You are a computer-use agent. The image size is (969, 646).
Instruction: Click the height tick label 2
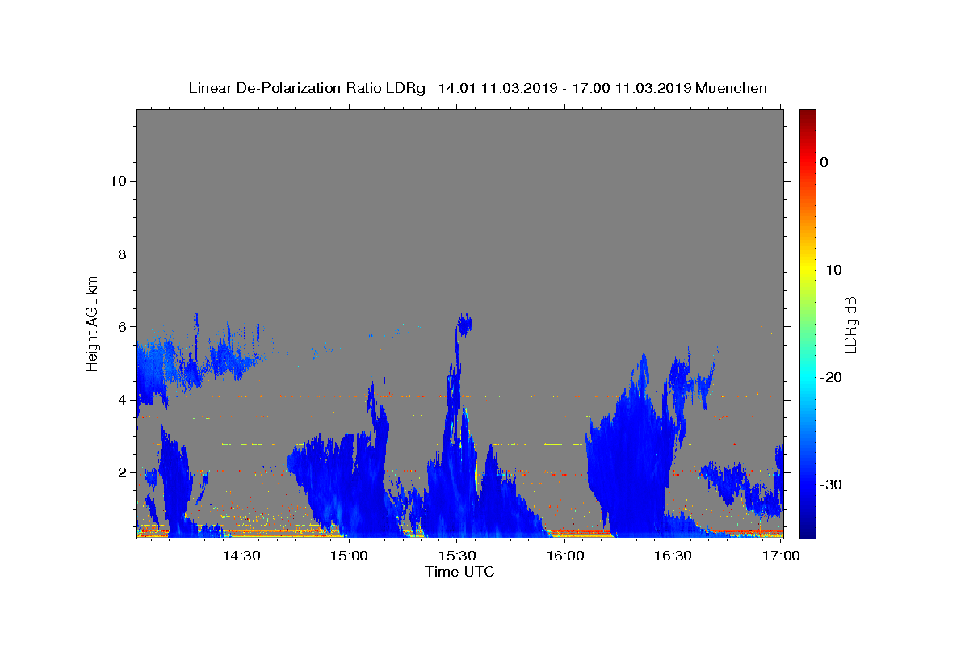pos(121,472)
